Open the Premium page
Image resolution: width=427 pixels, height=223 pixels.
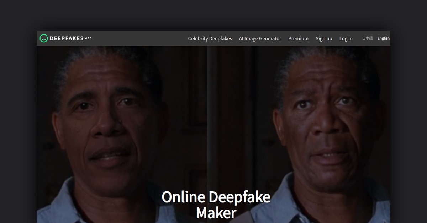[298, 38]
